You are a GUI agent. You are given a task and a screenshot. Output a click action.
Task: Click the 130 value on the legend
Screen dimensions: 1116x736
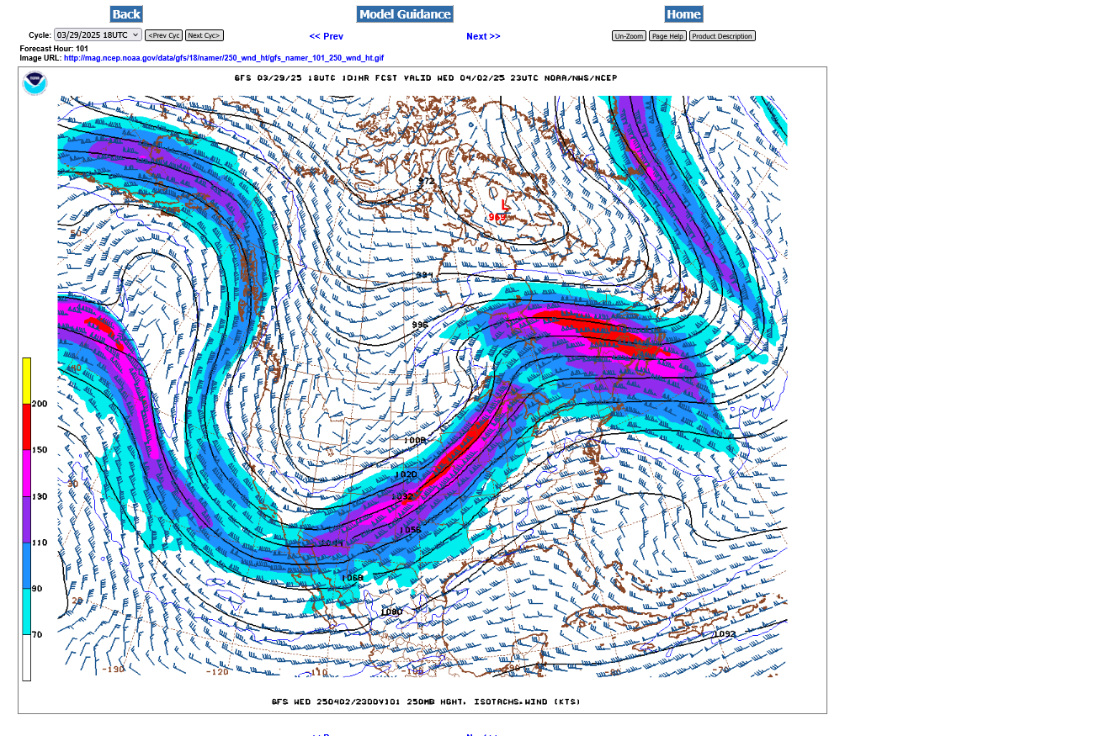coord(40,496)
